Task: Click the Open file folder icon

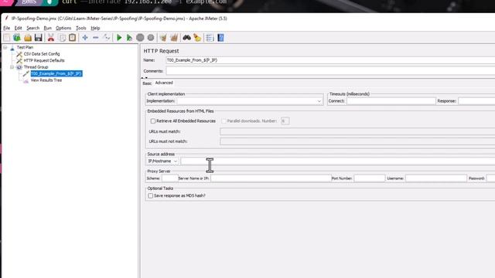Action: coord(28,38)
